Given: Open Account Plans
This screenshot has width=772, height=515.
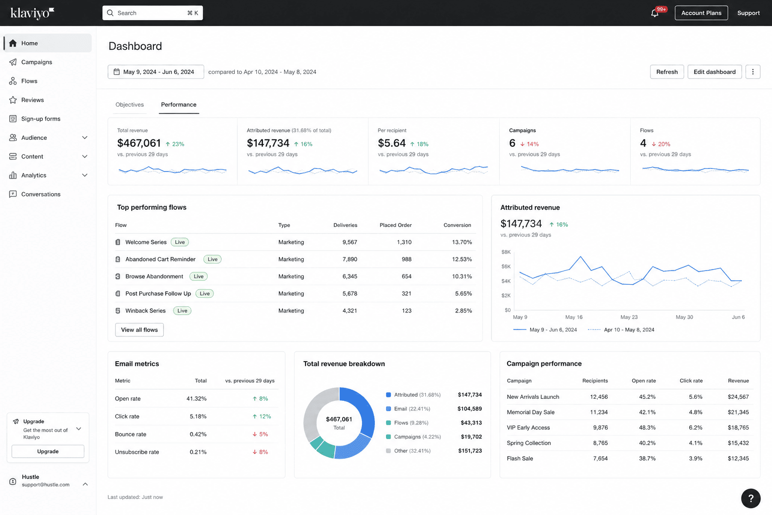Looking at the screenshot, I should click(701, 13).
